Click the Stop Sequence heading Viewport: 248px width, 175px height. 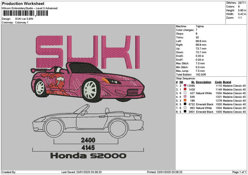click(x=186, y=78)
